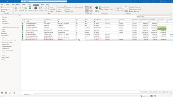
Task: Open the File menu
Action: pyautogui.click(x=2, y=4)
